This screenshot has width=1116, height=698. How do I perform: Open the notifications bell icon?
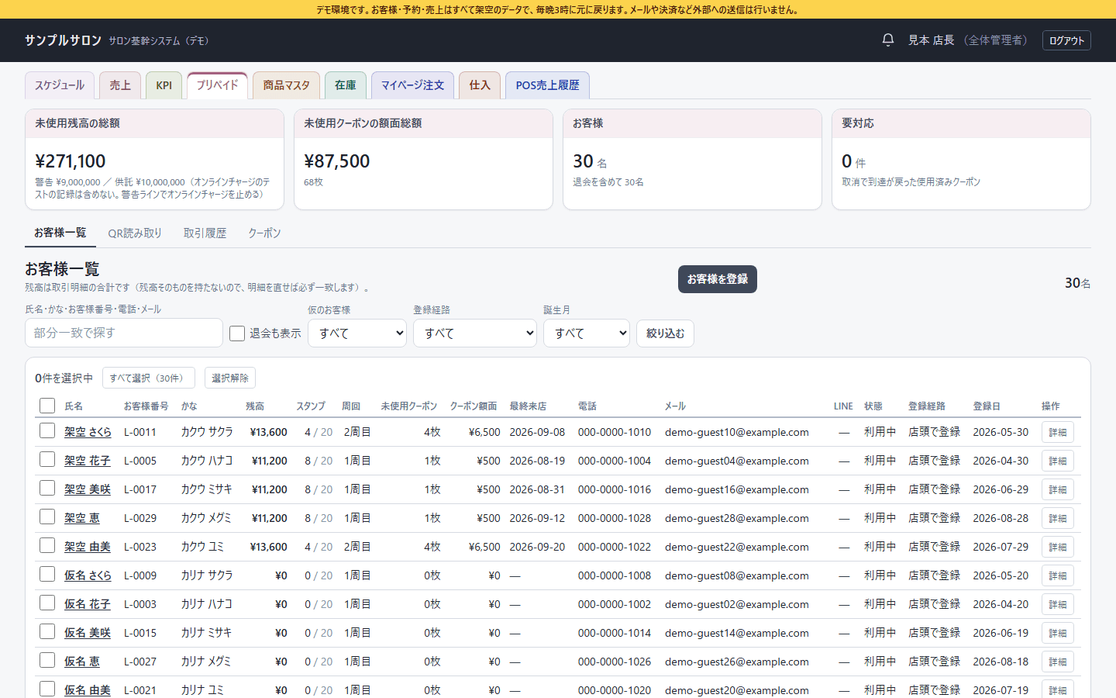[x=888, y=40]
